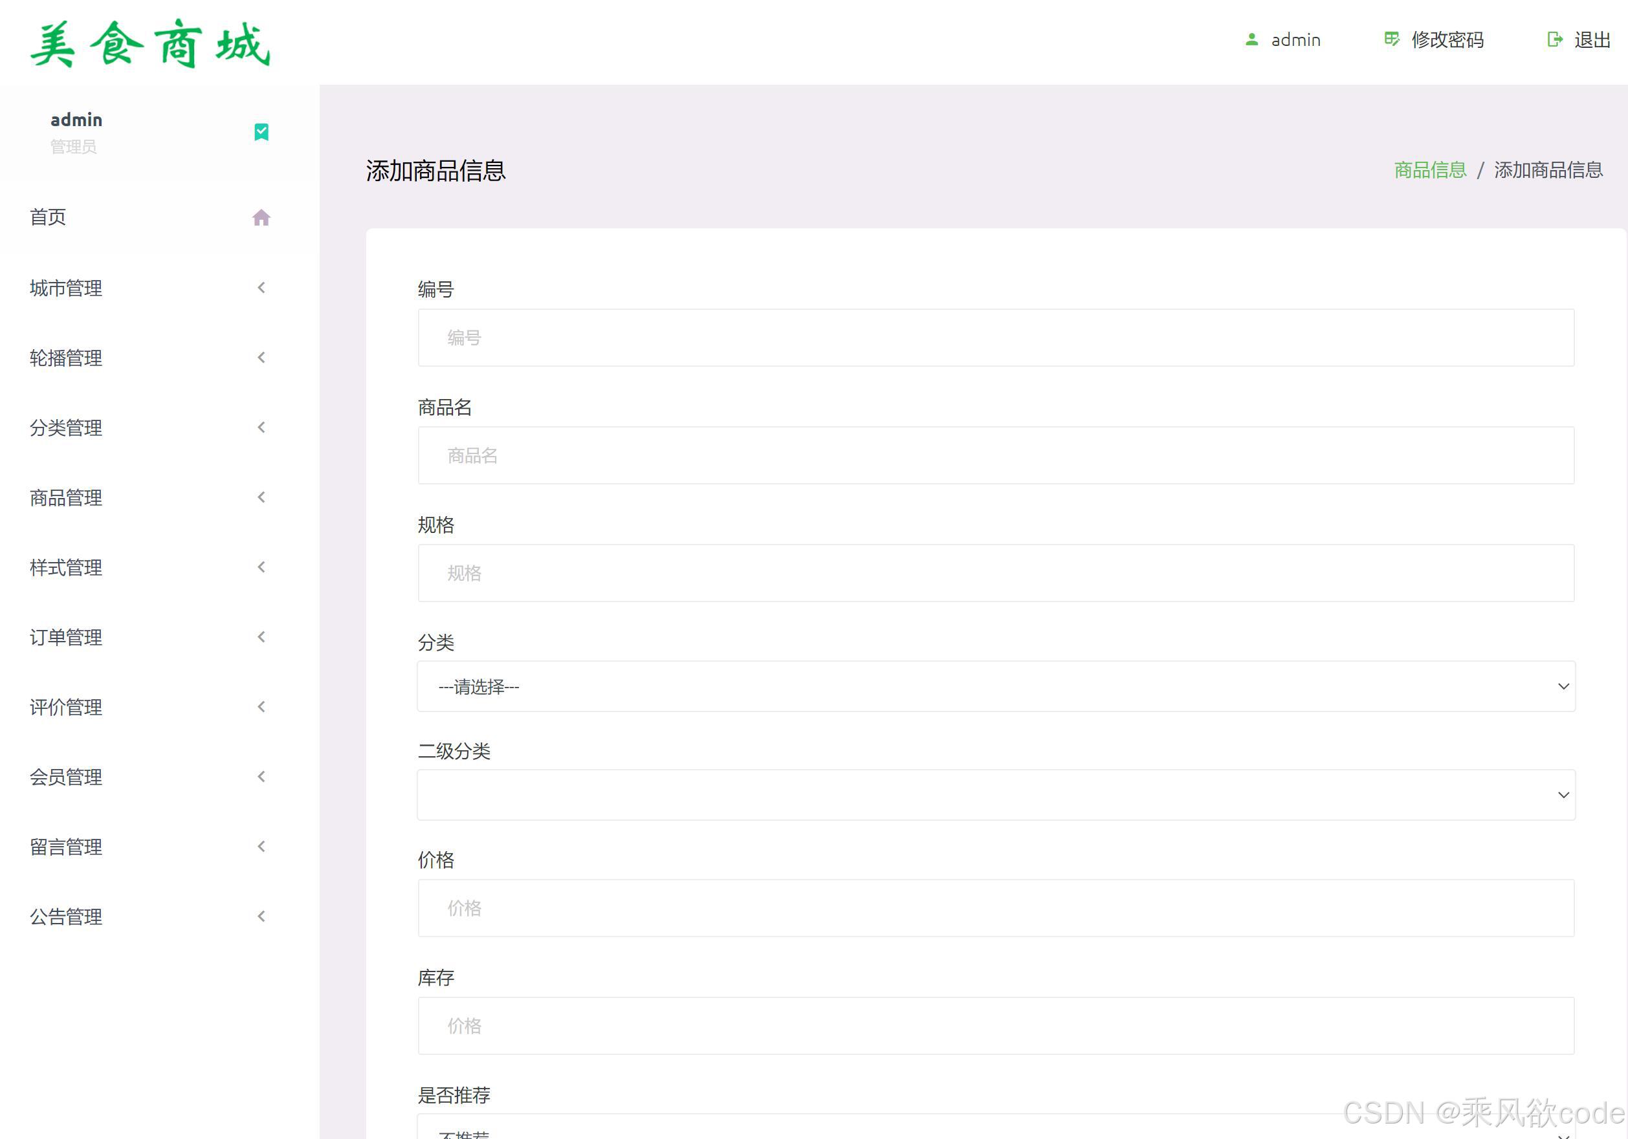
Task: Select 首页 in the sidebar menu
Action: click(47, 217)
